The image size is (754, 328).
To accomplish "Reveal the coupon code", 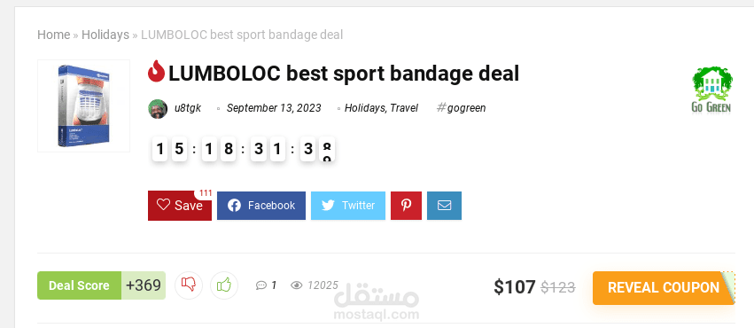I will (x=664, y=287).
